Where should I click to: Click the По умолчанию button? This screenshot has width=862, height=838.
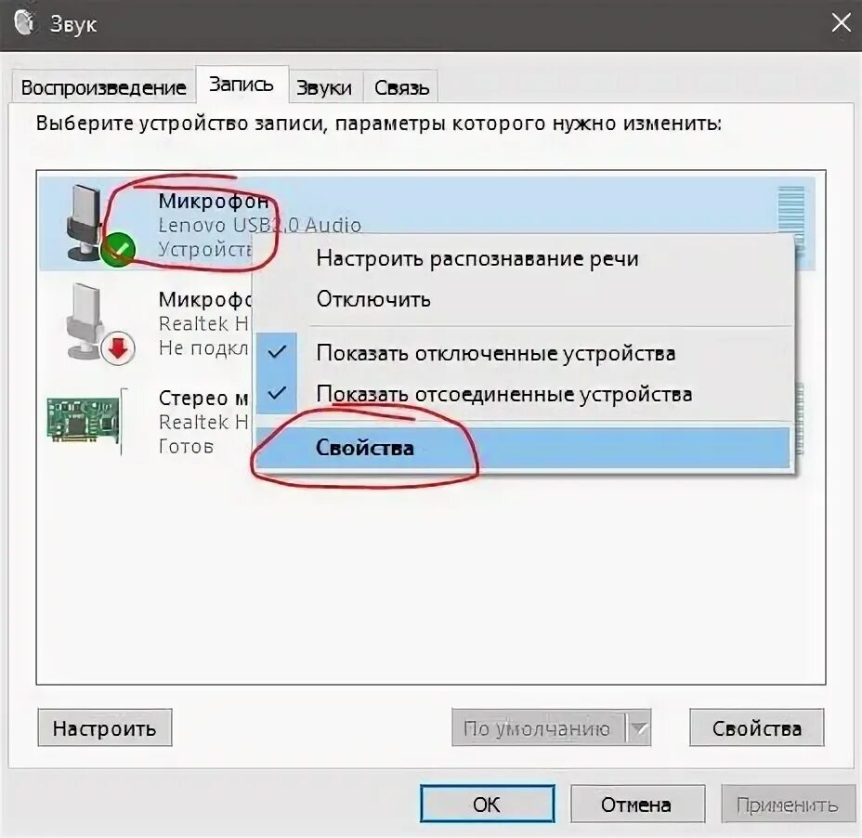(x=539, y=728)
